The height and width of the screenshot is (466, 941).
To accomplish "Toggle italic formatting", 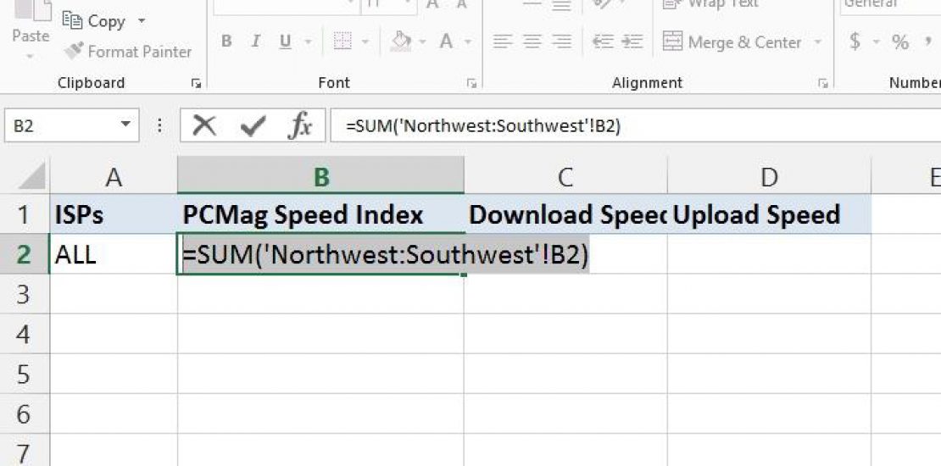I will (x=256, y=42).
